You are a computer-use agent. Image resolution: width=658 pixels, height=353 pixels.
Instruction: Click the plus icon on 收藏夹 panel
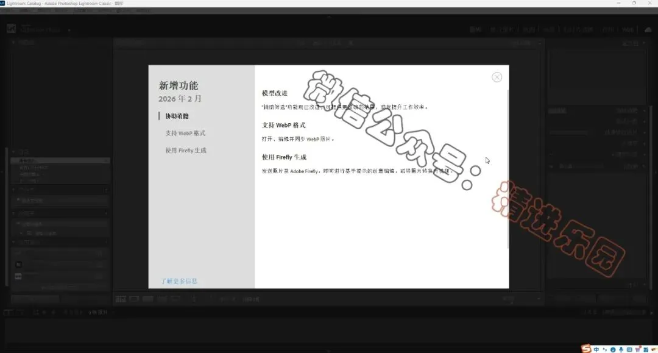[106, 213]
